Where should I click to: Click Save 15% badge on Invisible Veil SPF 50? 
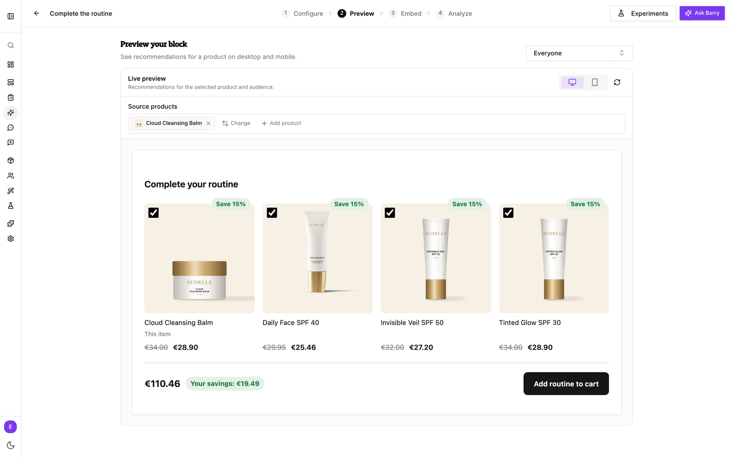467,204
